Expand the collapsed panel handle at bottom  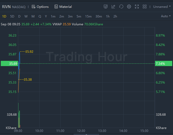click(x=86, y=134)
